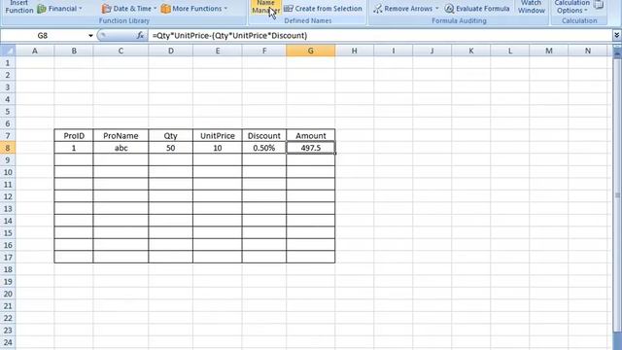
Task: Click the cell containing 1 under ProID
Action: 74,148
